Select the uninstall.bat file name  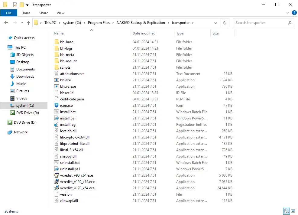pyautogui.click(x=70, y=162)
